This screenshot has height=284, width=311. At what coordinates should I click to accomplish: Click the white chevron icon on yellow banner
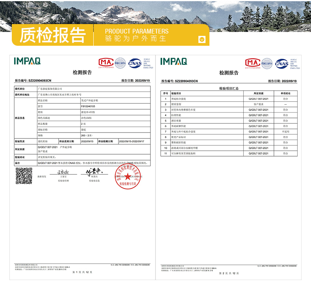[x=202, y=39]
